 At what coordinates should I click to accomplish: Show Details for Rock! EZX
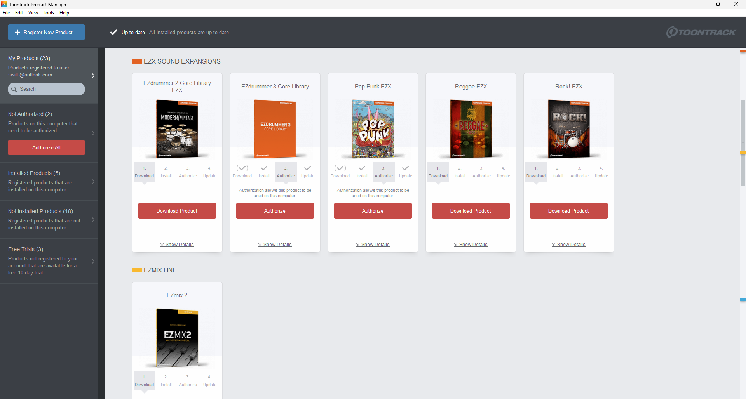[x=568, y=245]
